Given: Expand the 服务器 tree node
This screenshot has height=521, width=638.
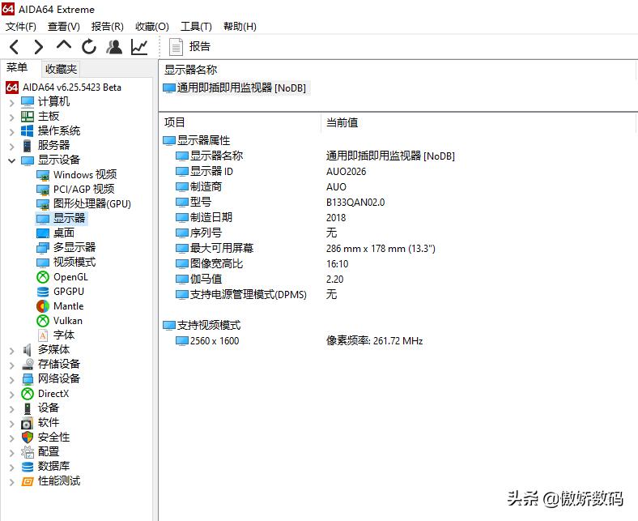Looking at the screenshot, I should click(x=12, y=146).
